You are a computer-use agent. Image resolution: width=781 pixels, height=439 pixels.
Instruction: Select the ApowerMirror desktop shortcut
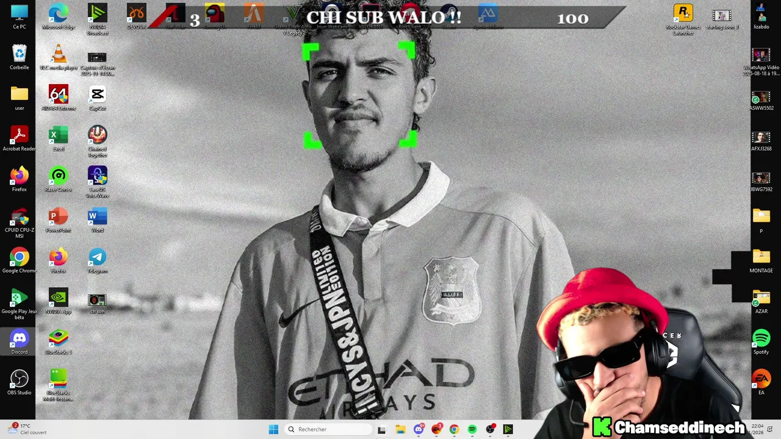click(488, 16)
